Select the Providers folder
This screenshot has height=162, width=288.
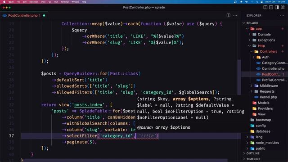(x=265, y=108)
